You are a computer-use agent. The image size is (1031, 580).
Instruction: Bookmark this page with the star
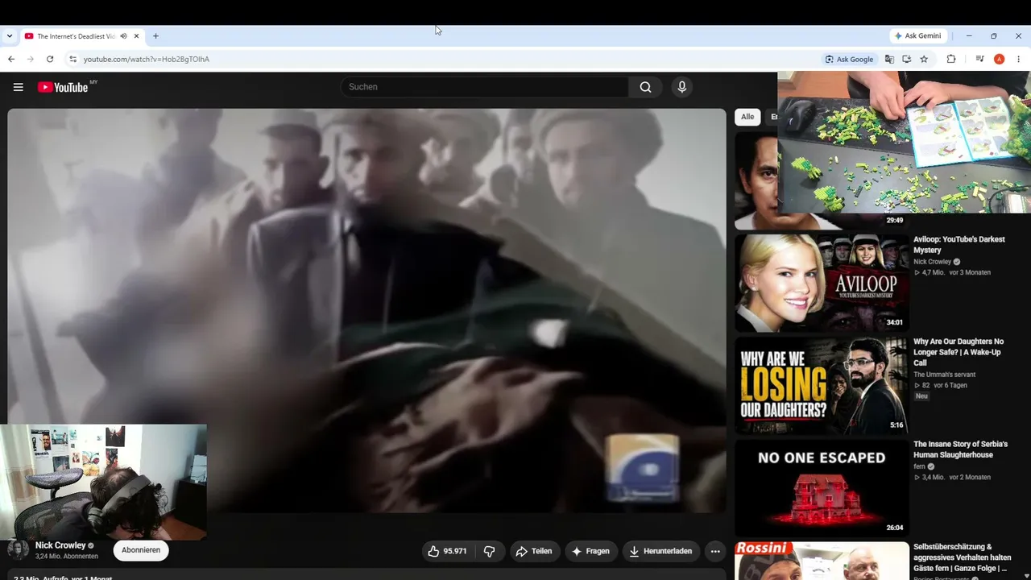point(924,59)
